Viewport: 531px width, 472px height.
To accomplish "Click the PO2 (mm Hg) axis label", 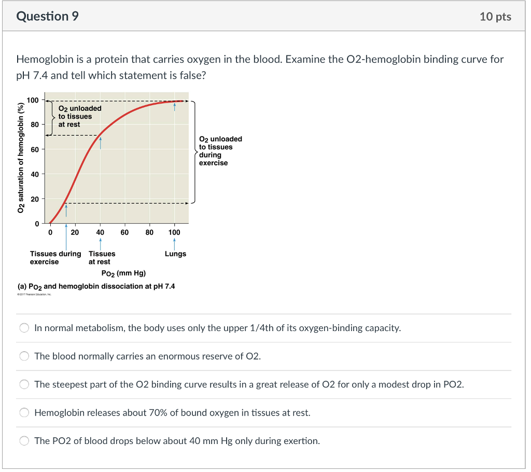I will point(124,273).
